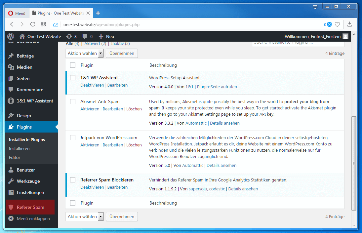Viewport: 362px width, 233px height.
Task: Filter plugins by Aktiviert
Action: pos(92,43)
